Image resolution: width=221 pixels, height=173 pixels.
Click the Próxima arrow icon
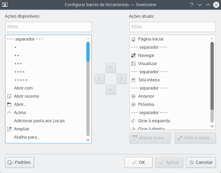point(133,105)
